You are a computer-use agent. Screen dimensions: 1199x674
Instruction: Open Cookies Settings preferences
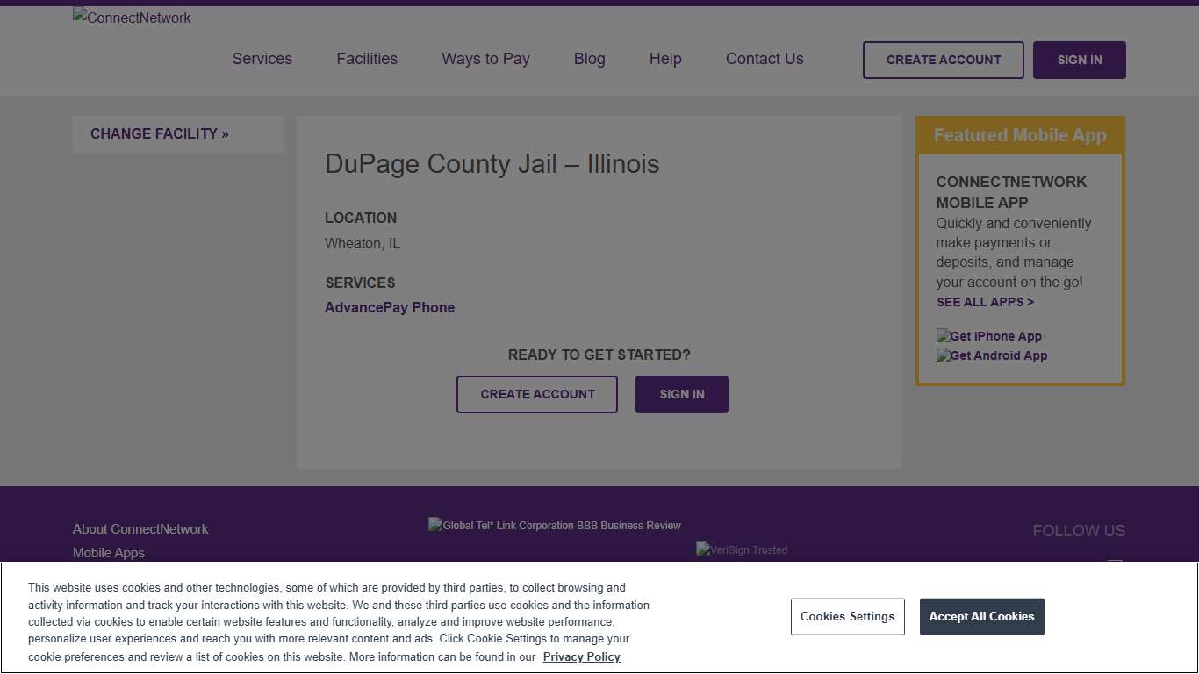[x=847, y=616]
